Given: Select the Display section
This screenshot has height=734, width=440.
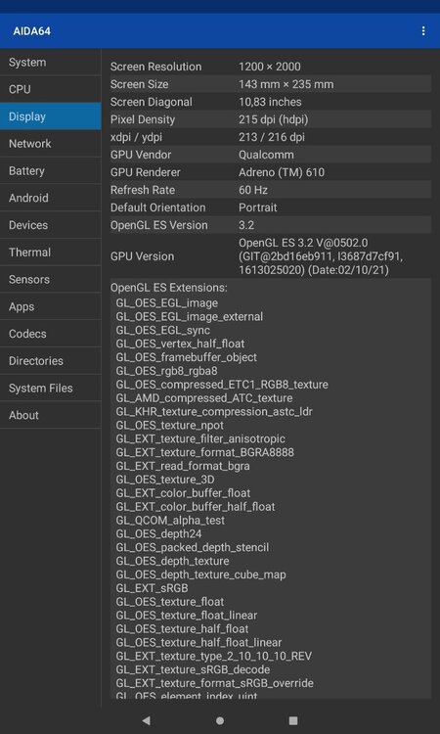Looking at the screenshot, I should click(x=51, y=116).
